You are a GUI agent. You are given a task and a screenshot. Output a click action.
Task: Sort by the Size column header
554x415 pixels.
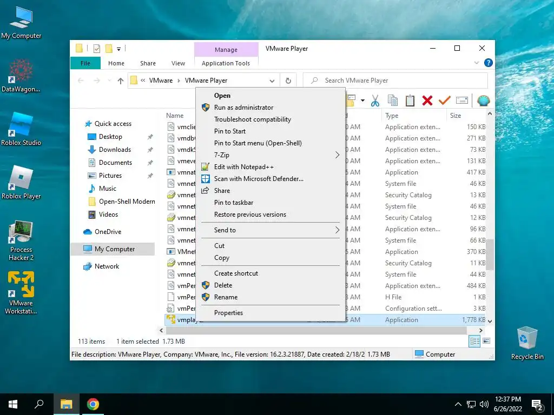coord(466,116)
